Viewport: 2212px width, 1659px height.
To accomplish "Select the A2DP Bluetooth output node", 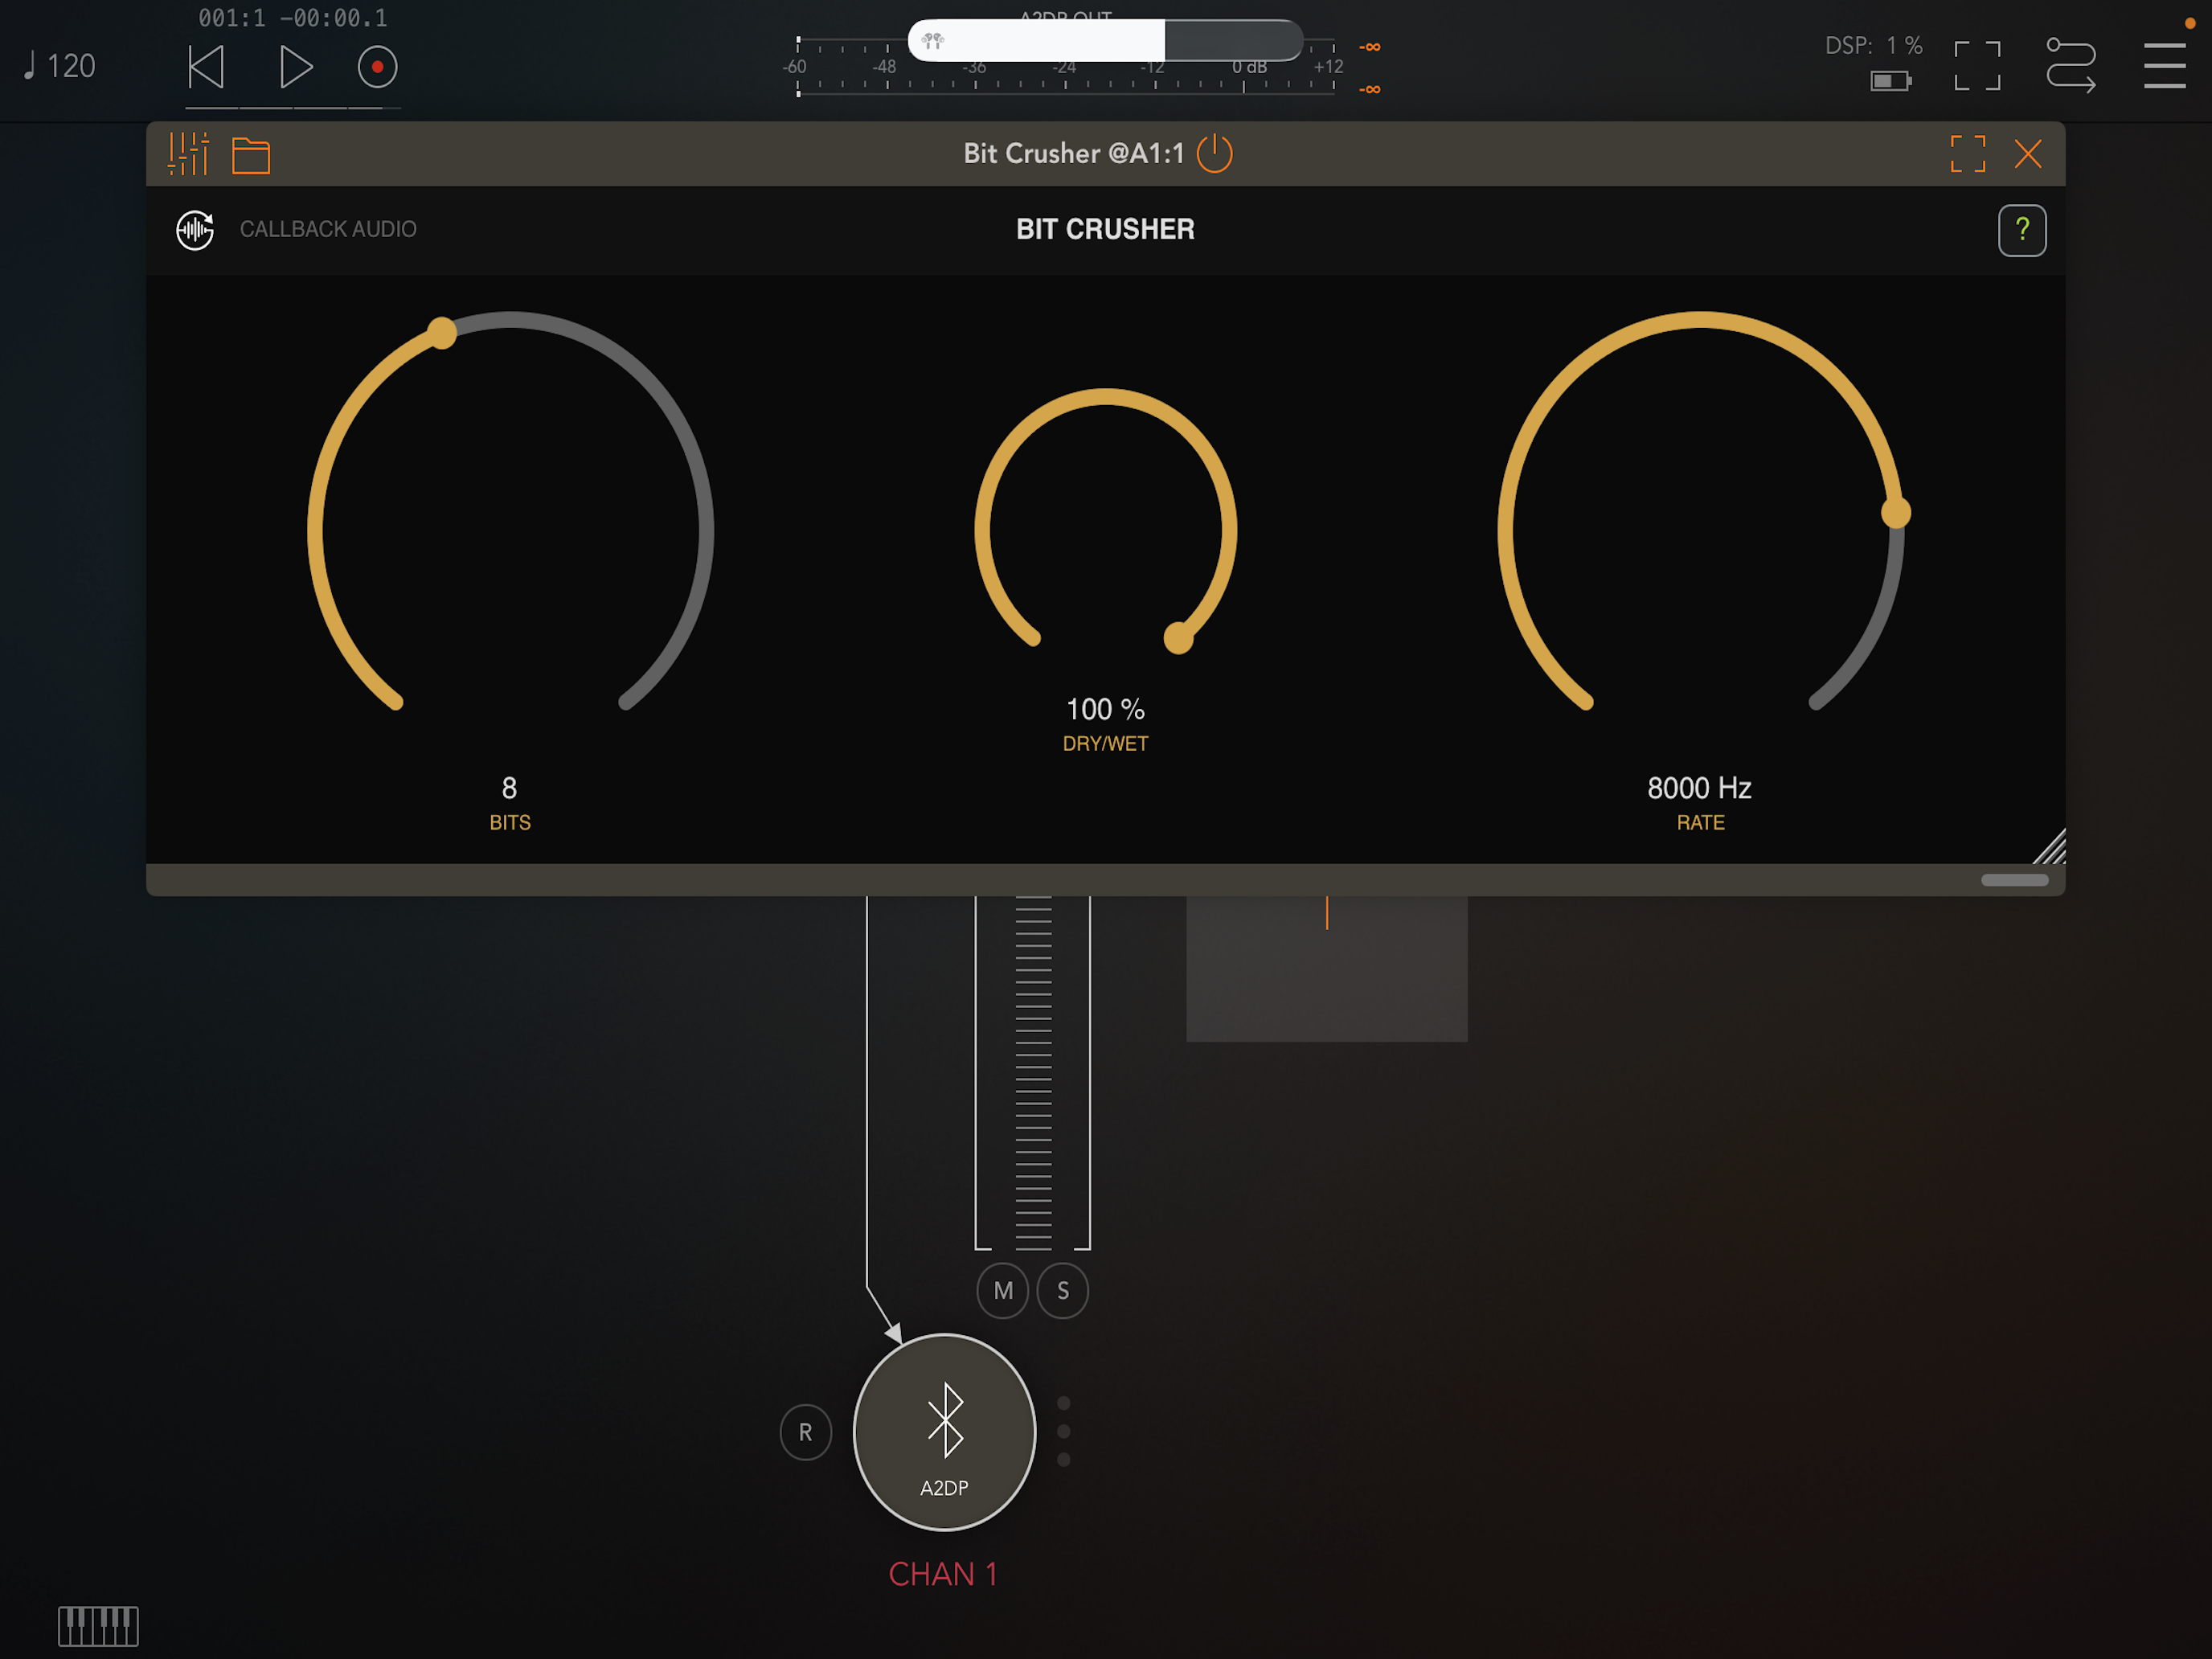I will [944, 1432].
